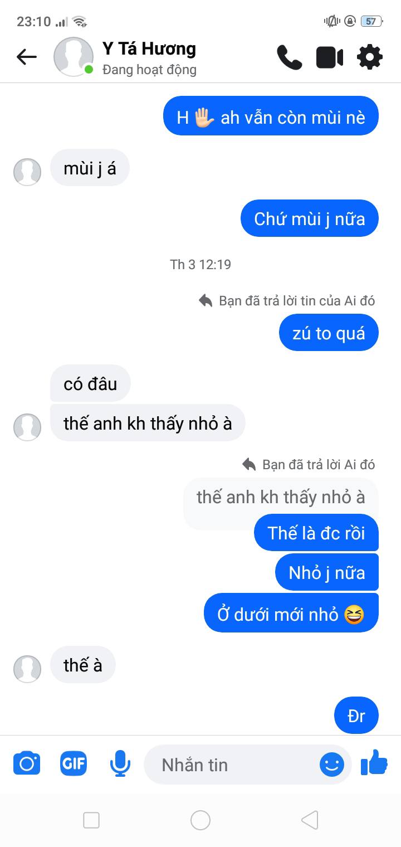The width and height of the screenshot is (401, 847).
Task: Open recent apps square button
Action: pos(91,820)
